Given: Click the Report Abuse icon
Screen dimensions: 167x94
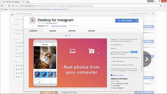Looking at the screenshot, I should (111, 75).
